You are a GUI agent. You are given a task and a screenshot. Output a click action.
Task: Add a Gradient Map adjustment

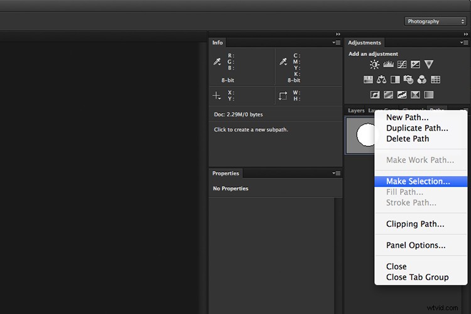pyautogui.click(x=429, y=95)
